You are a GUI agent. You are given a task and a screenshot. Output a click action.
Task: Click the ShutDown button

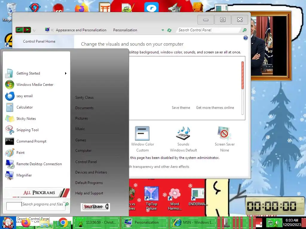coord(93,207)
